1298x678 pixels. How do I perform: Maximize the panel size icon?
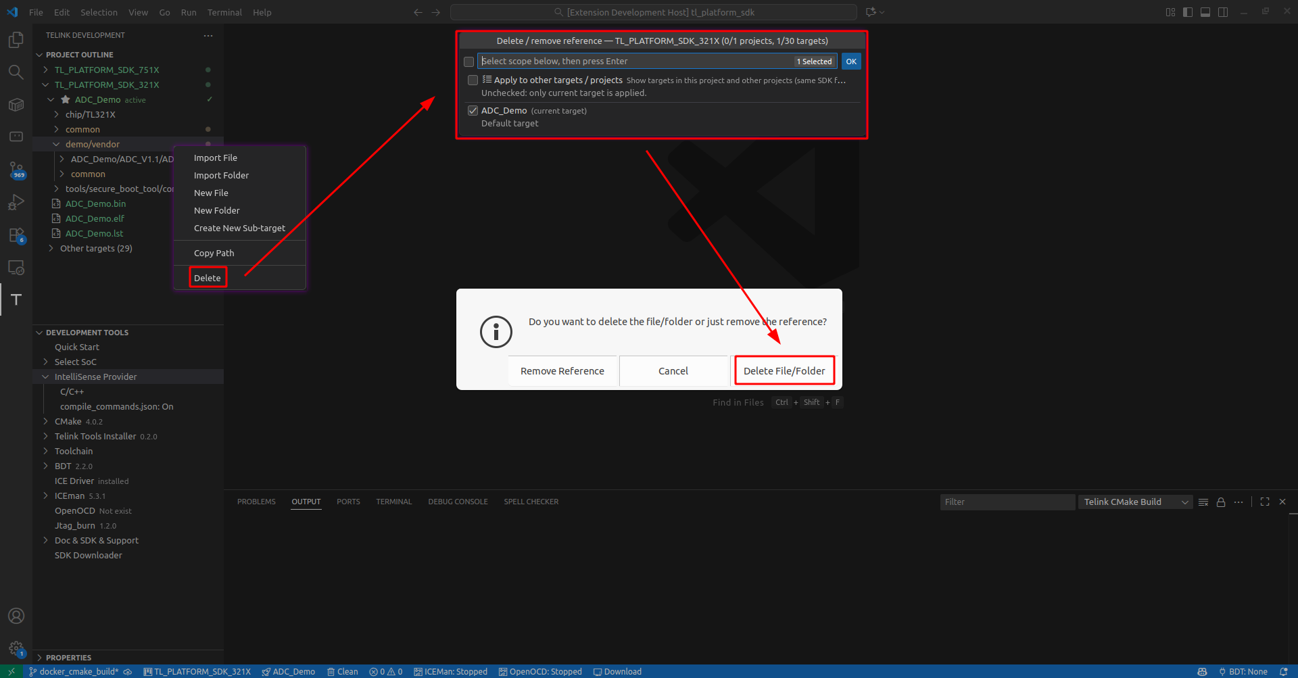(x=1265, y=502)
